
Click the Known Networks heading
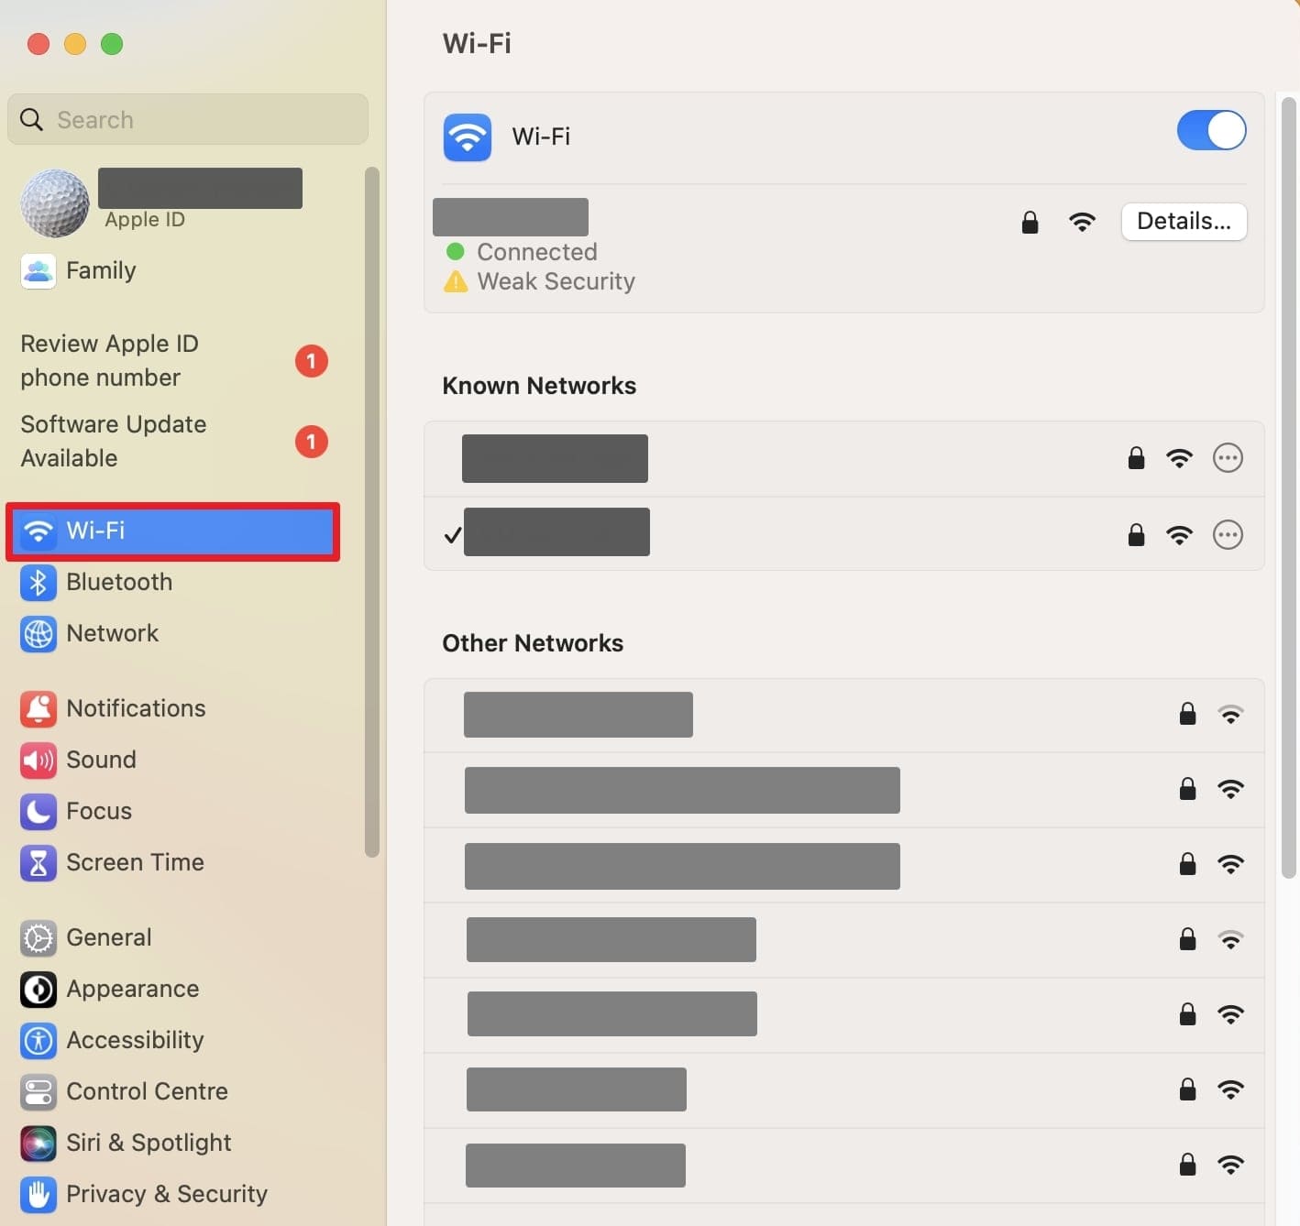(x=539, y=386)
